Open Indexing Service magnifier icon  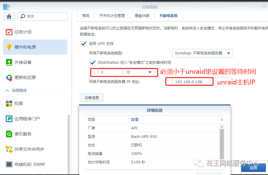pyautogui.click(x=9, y=134)
